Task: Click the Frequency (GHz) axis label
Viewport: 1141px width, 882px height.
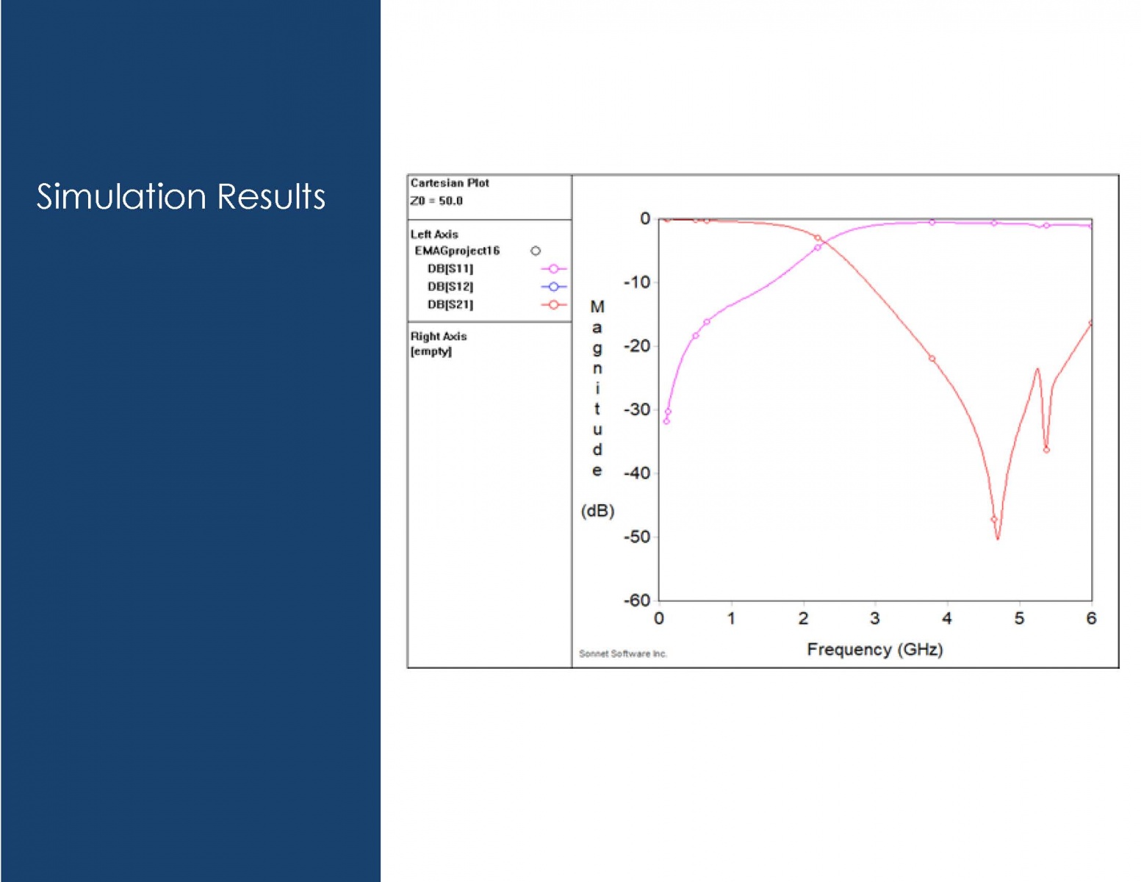Action: [x=874, y=650]
